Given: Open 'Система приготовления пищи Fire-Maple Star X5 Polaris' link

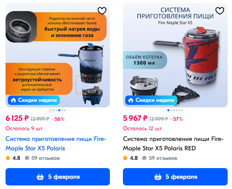Looking at the screenshot, I should click(56, 144).
